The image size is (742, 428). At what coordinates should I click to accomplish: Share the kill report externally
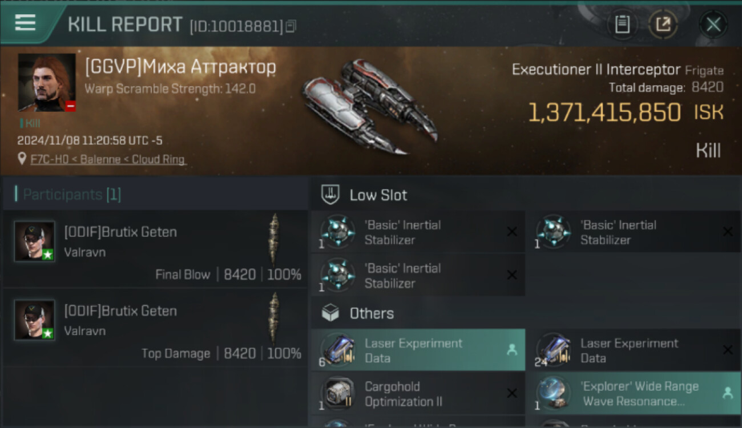click(x=663, y=25)
